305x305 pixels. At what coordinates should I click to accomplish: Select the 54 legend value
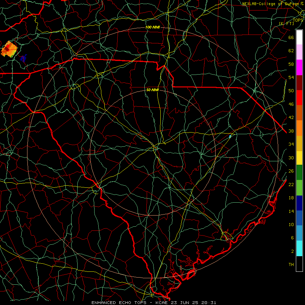tap(291, 77)
